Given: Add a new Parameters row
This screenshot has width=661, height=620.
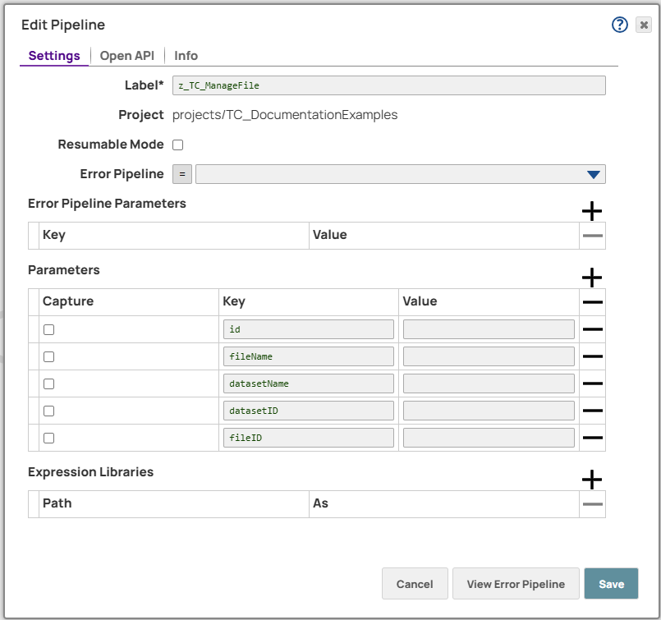Looking at the screenshot, I should tap(591, 278).
